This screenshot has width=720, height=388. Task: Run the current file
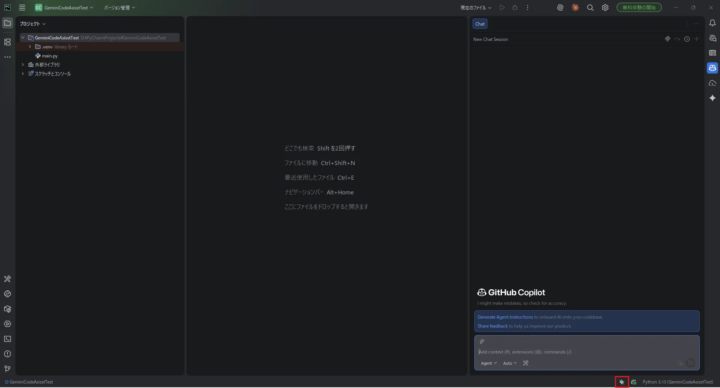(x=502, y=8)
